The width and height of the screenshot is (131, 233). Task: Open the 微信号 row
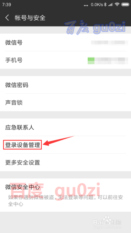65,42
